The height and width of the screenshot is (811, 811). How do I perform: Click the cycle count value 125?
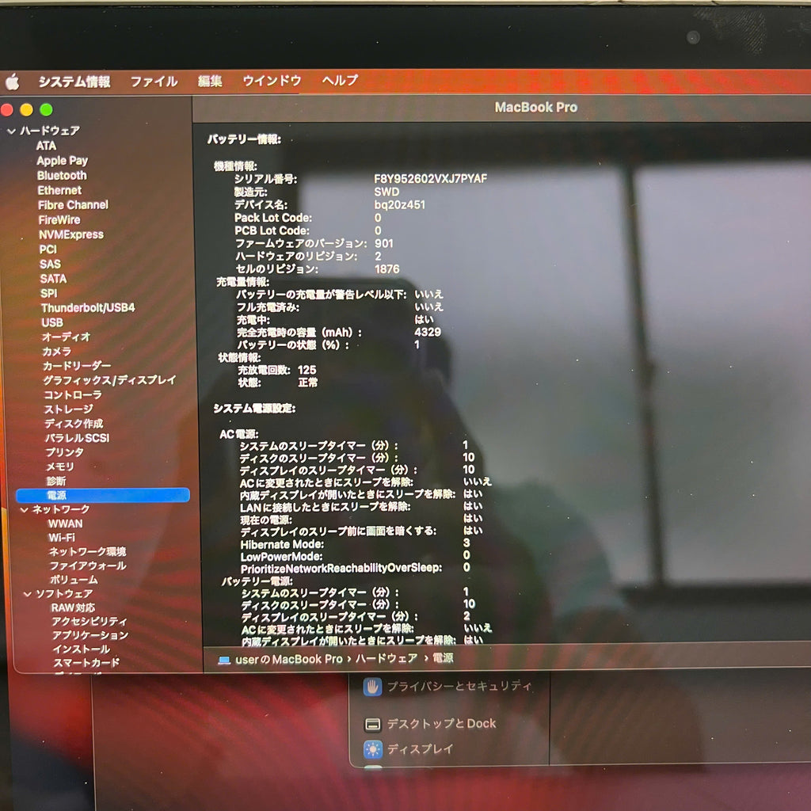(307, 370)
